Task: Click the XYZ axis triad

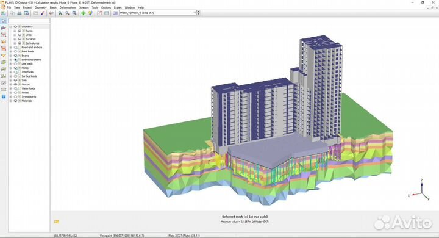Action: click(419, 190)
